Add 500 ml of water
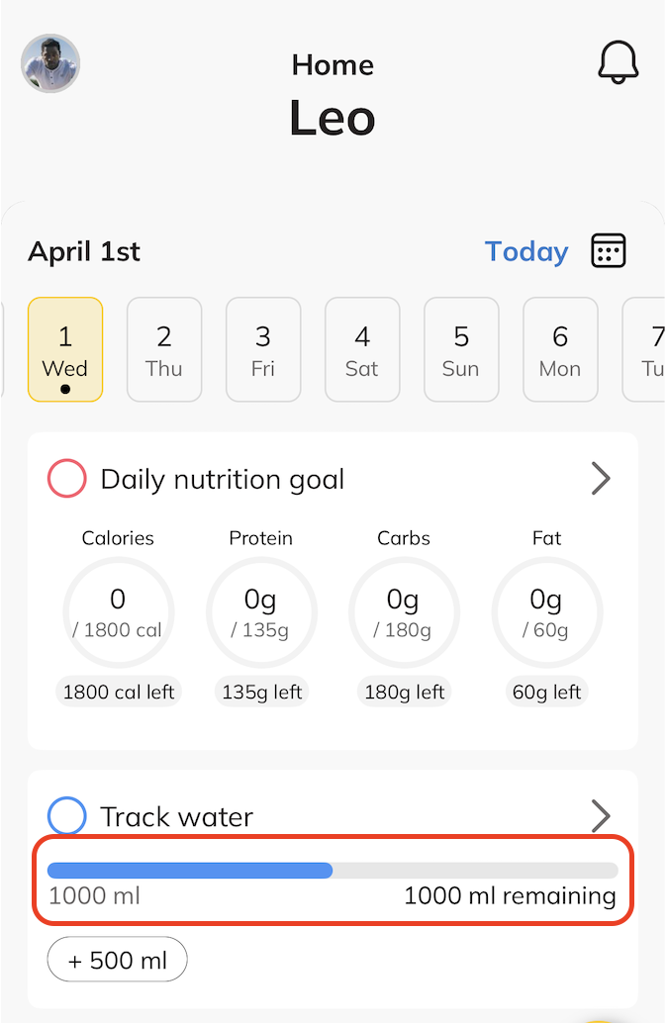Screen dimensions: 667x1023 117,960
